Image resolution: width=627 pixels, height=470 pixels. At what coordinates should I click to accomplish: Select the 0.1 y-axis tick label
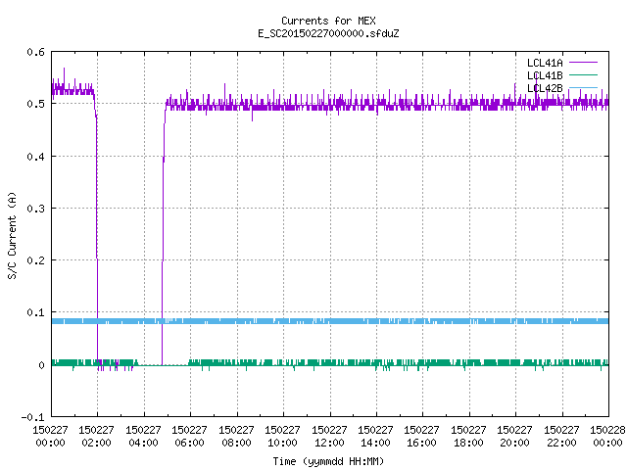(x=35, y=312)
